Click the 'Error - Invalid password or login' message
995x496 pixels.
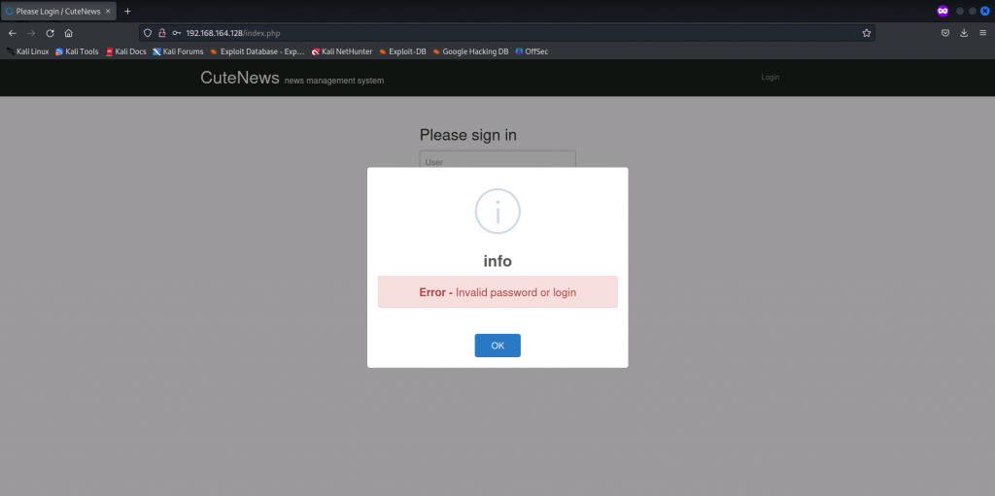(x=497, y=292)
